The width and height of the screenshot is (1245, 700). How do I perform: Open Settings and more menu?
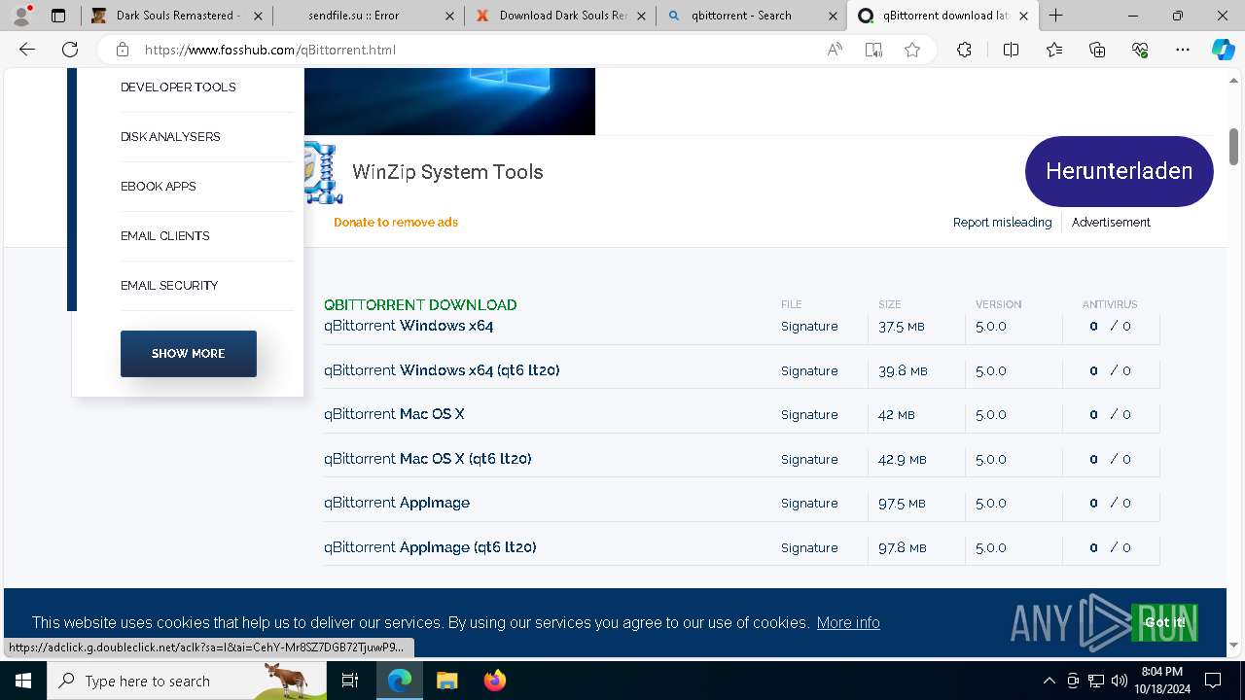pyautogui.click(x=1183, y=50)
